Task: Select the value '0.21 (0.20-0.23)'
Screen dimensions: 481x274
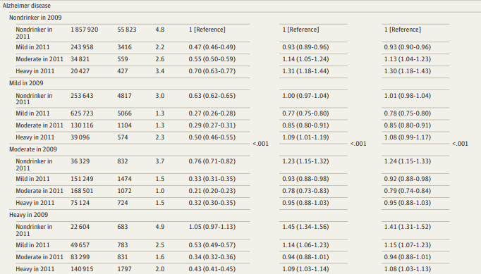Action: click(212, 191)
